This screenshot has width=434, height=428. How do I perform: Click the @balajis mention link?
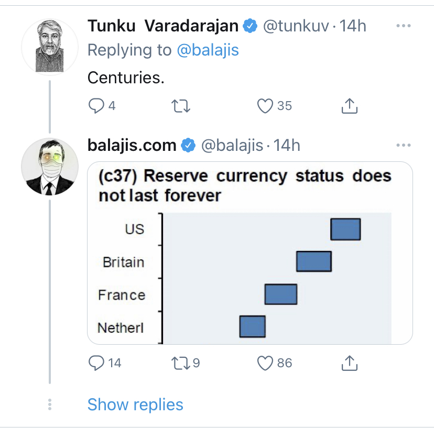tap(208, 50)
